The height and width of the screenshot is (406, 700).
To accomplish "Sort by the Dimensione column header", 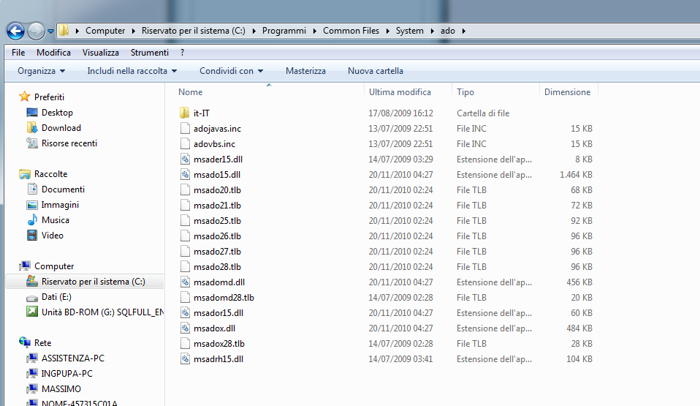I will [x=567, y=91].
